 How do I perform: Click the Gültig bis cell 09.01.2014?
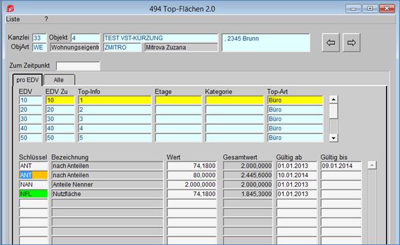pos(341,166)
